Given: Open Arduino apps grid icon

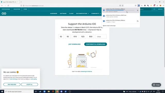Looking at the screenshot, I should click(x=154, y=9).
